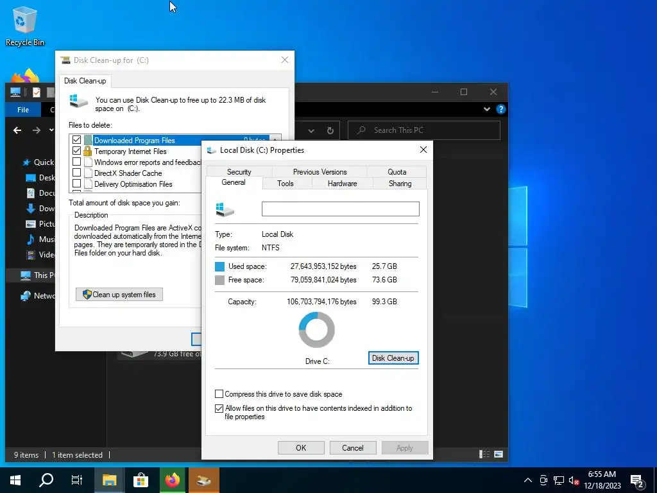
Task: Click the properties quick-access toolbar icon
Action: point(37,92)
